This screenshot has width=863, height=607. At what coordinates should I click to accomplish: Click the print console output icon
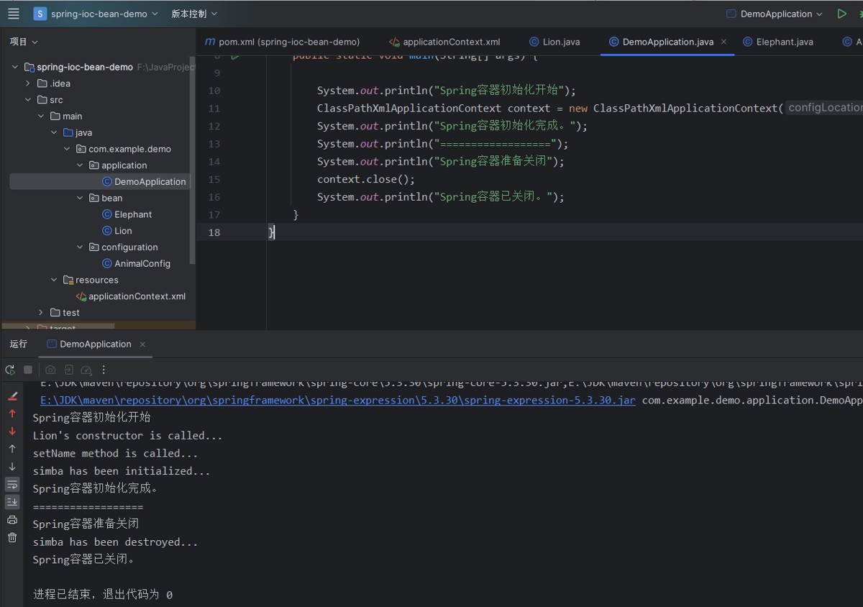[12, 519]
